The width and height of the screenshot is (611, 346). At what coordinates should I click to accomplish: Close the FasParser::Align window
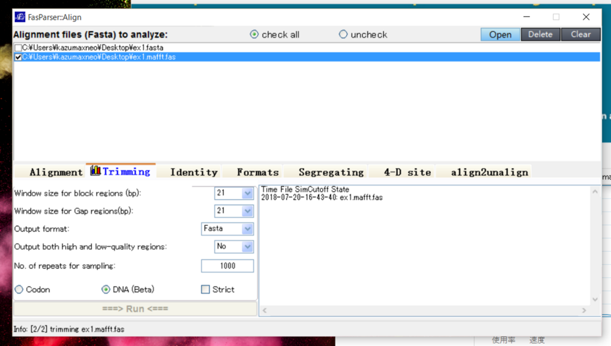(586, 17)
